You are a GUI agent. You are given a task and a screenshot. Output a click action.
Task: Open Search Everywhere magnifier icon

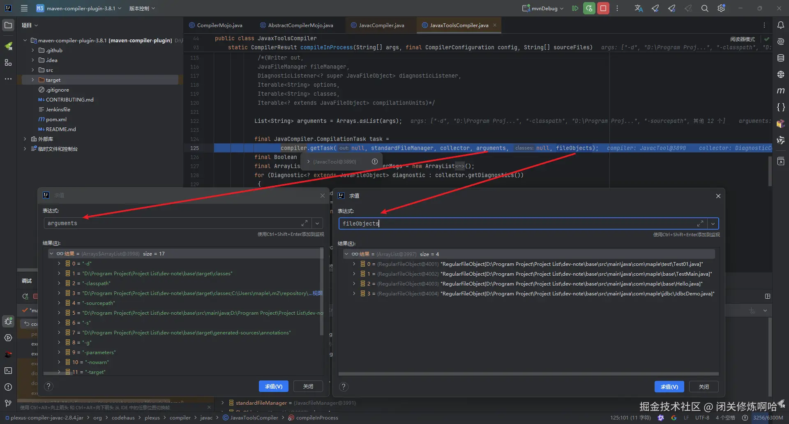(x=705, y=8)
